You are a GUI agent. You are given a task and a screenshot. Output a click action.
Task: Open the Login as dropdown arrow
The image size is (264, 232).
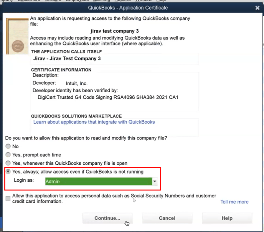(x=155, y=181)
